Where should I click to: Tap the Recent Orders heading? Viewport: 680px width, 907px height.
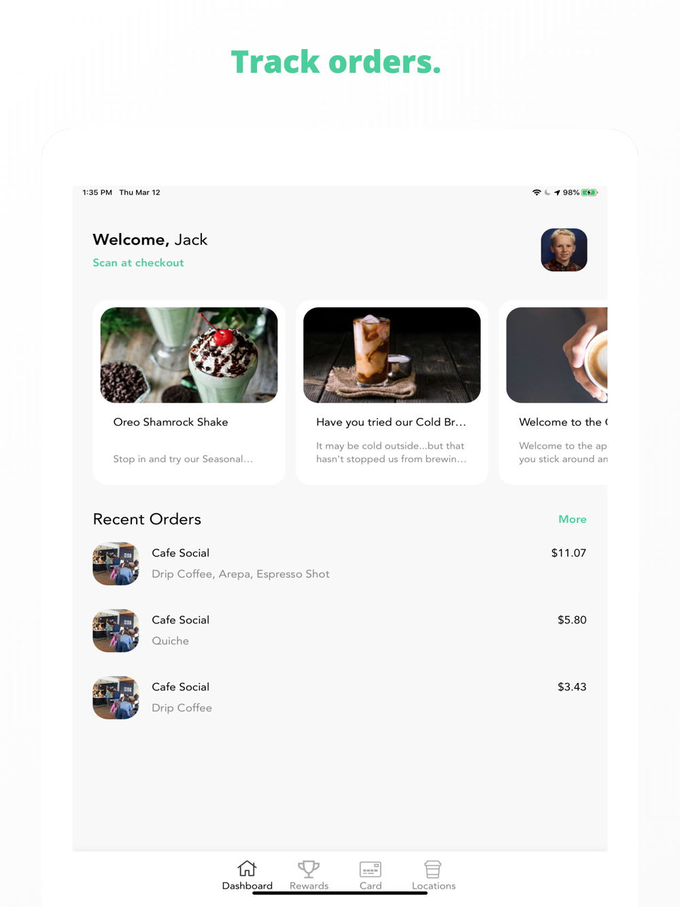pos(147,519)
